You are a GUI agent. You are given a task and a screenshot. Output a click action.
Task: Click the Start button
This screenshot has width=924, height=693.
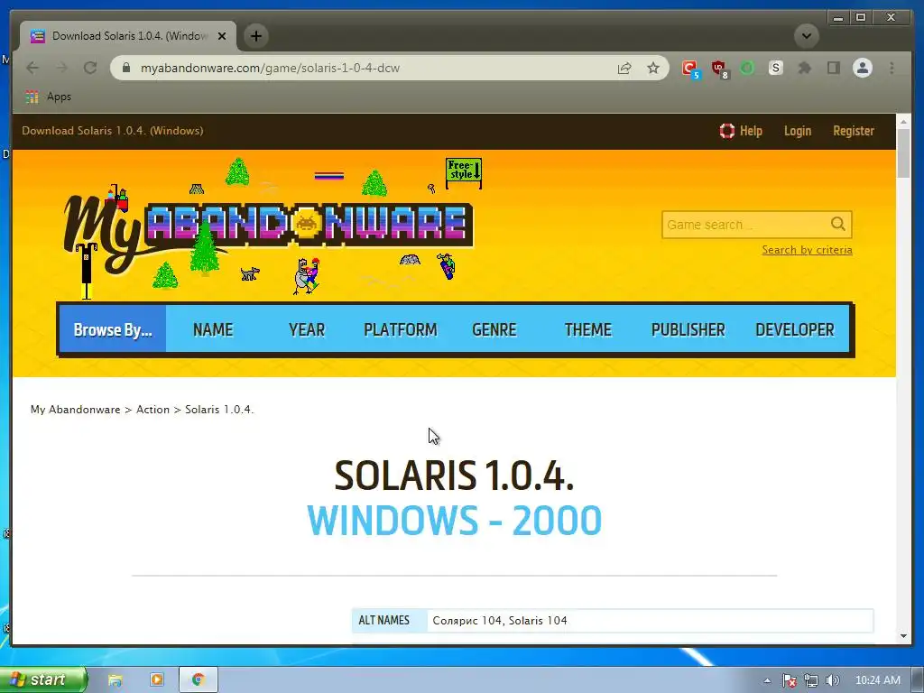tap(43, 680)
